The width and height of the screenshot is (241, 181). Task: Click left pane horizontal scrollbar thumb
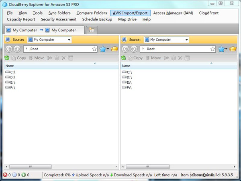[31, 167]
